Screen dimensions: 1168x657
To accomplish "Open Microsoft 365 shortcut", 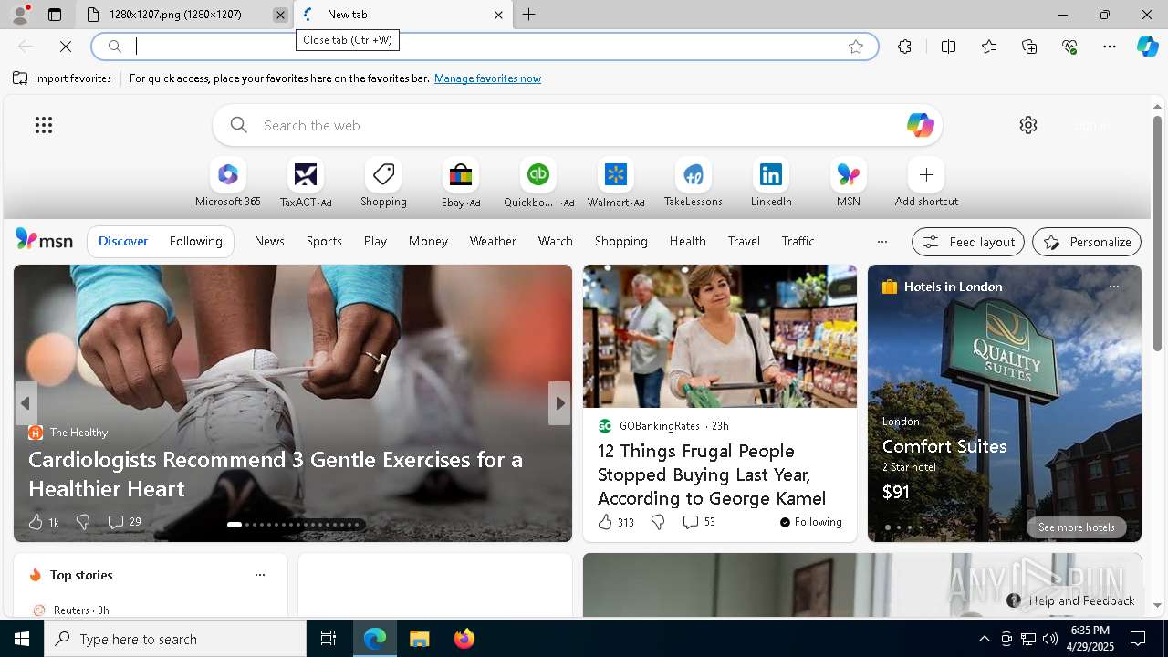I will point(228,183).
